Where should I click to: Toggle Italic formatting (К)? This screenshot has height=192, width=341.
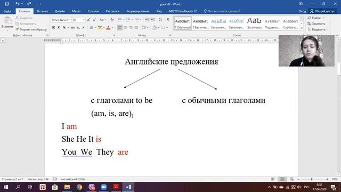[x=59, y=28]
